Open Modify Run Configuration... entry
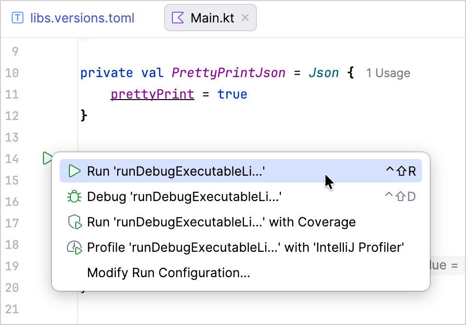 tap(241, 273)
